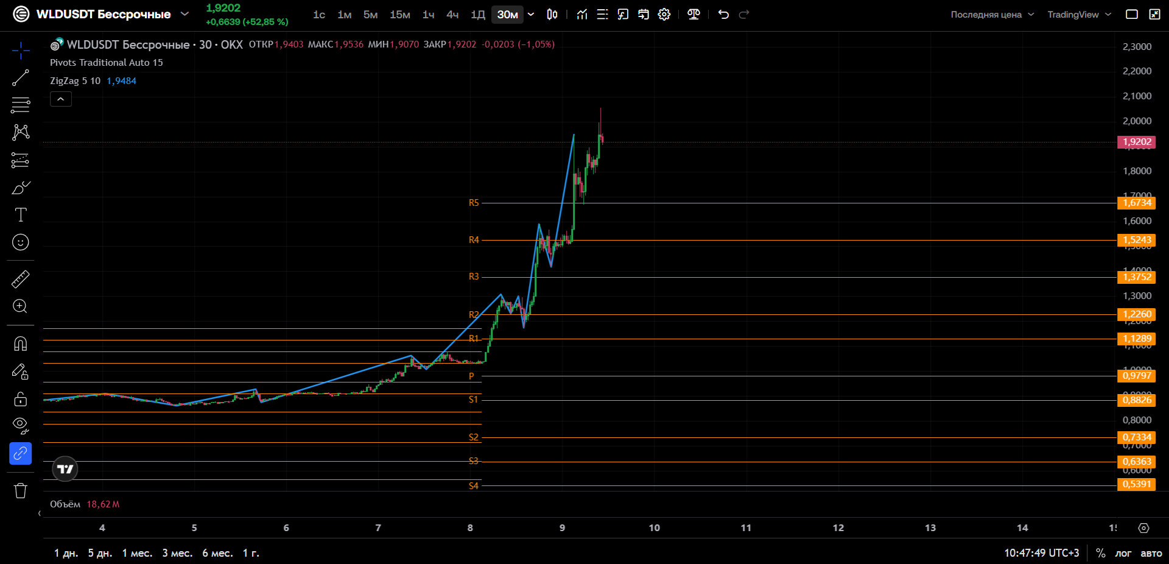Set the range to 1 мес.

(137, 553)
